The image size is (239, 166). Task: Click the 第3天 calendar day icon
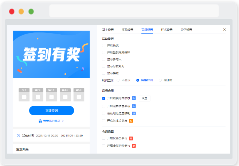point(51,95)
